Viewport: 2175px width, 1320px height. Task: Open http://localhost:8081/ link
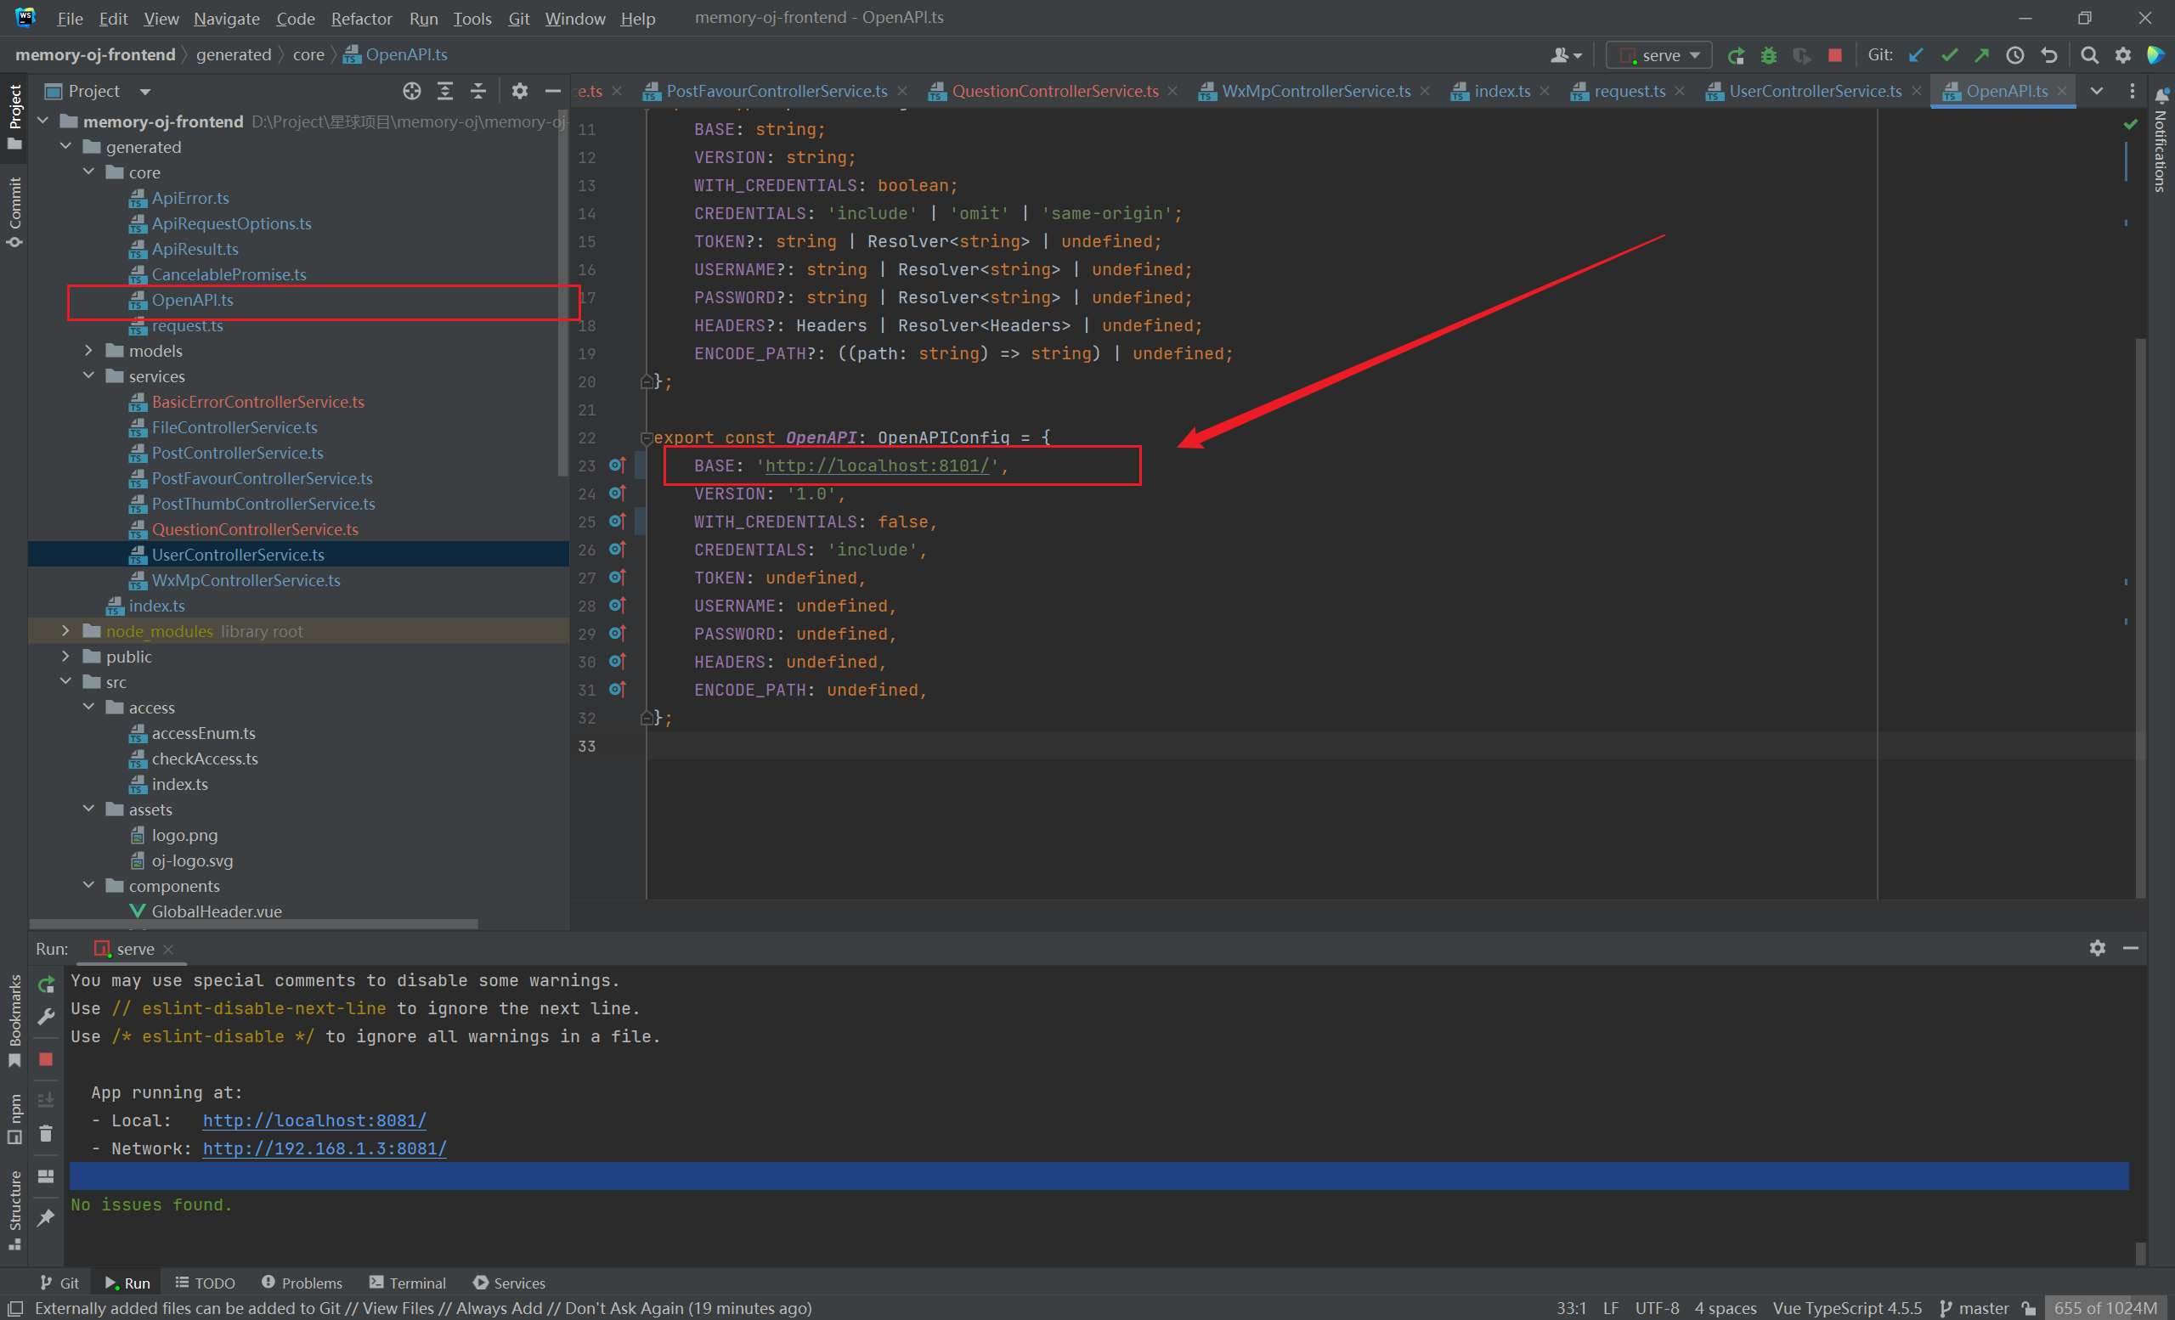point(314,1120)
